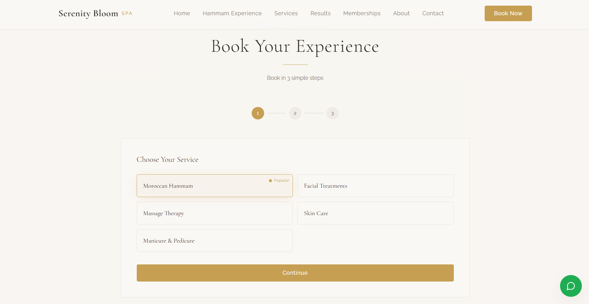Image resolution: width=589 pixels, height=304 pixels.
Task: Click the Continue button
Action: pos(295,273)
